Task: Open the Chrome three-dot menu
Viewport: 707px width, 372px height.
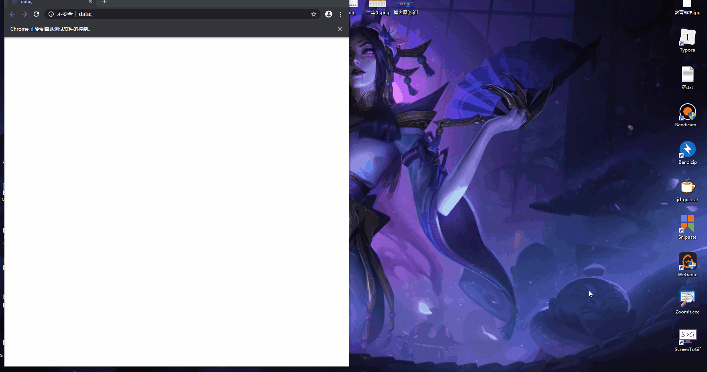Action: point(341,14)
